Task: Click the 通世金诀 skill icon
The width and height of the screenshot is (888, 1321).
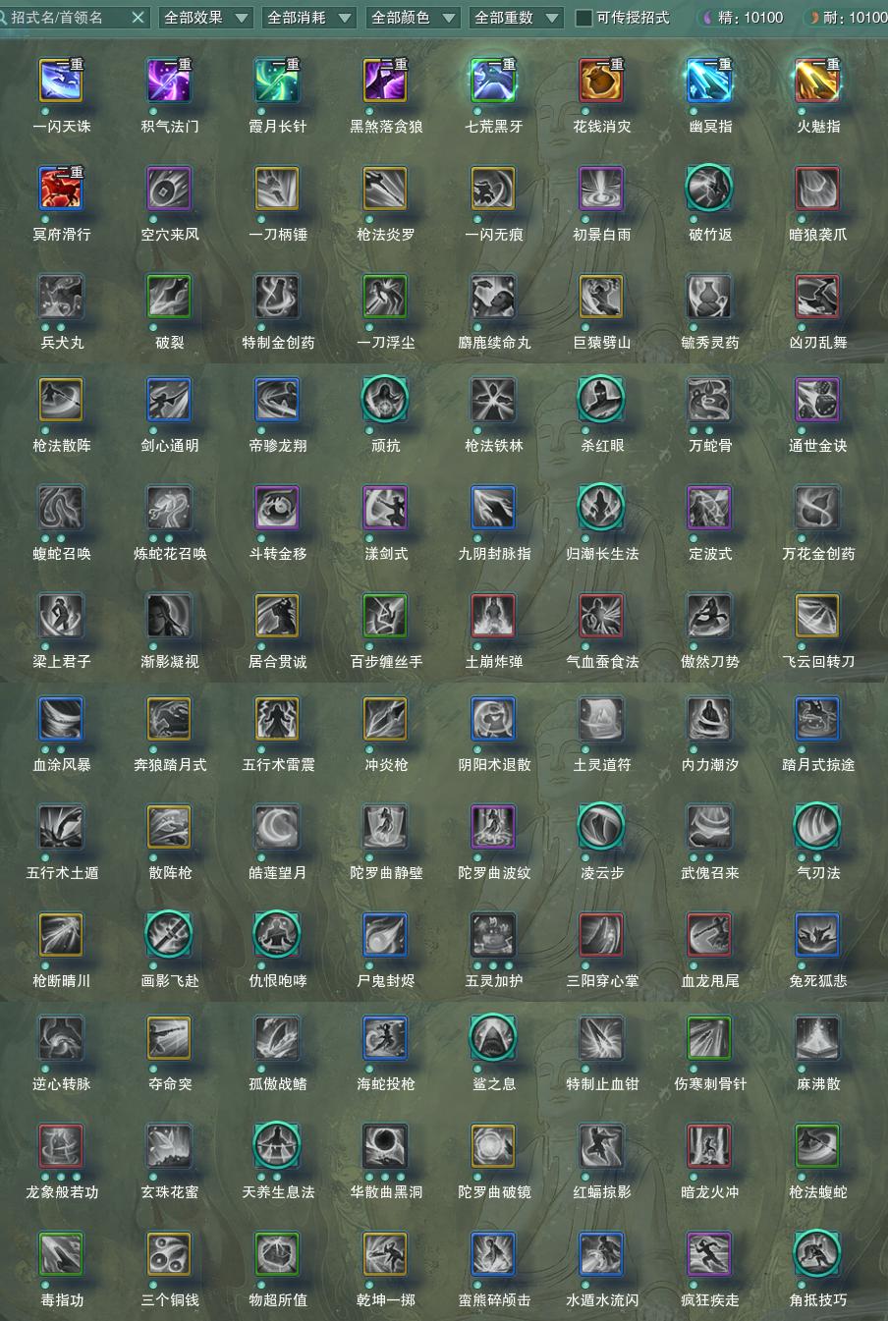Action: pyautogui.click(x=817, y=400)
